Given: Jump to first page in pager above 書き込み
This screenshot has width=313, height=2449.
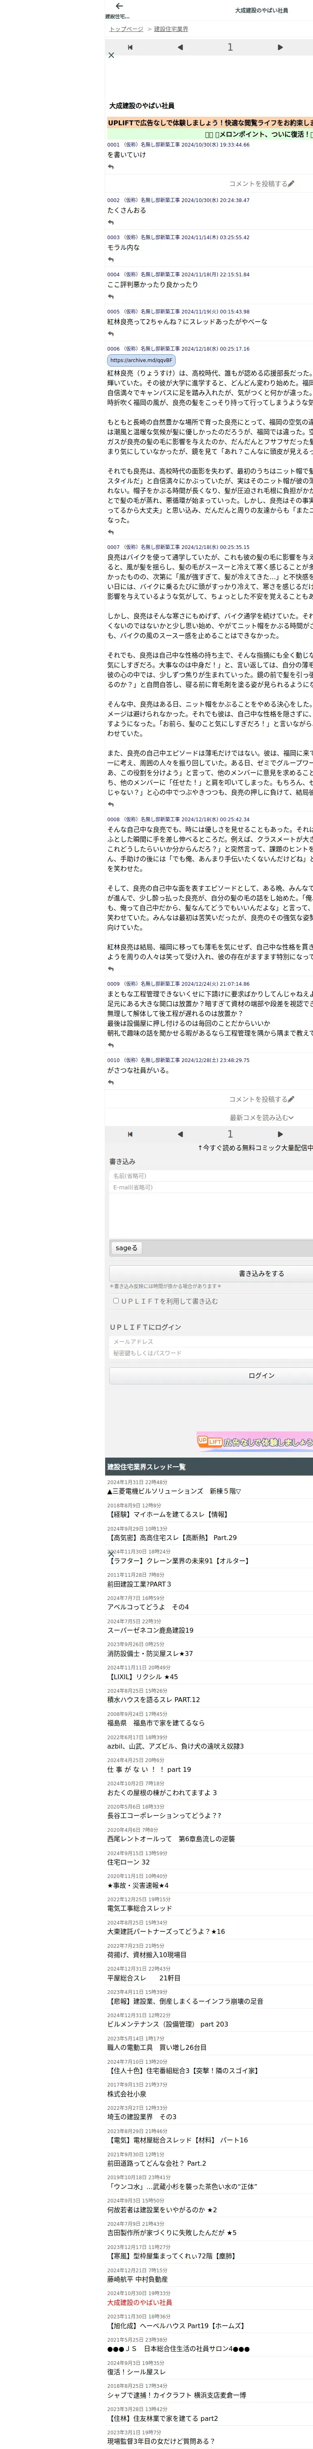Looking at the screenshot, I should [x=130, y=1134].
